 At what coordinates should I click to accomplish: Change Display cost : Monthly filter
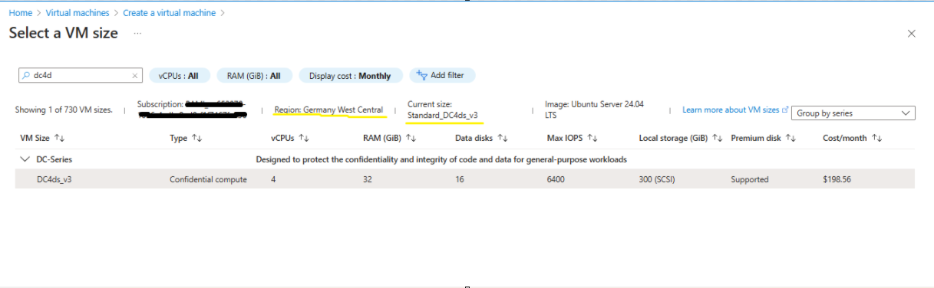click(x=350, y=76)
